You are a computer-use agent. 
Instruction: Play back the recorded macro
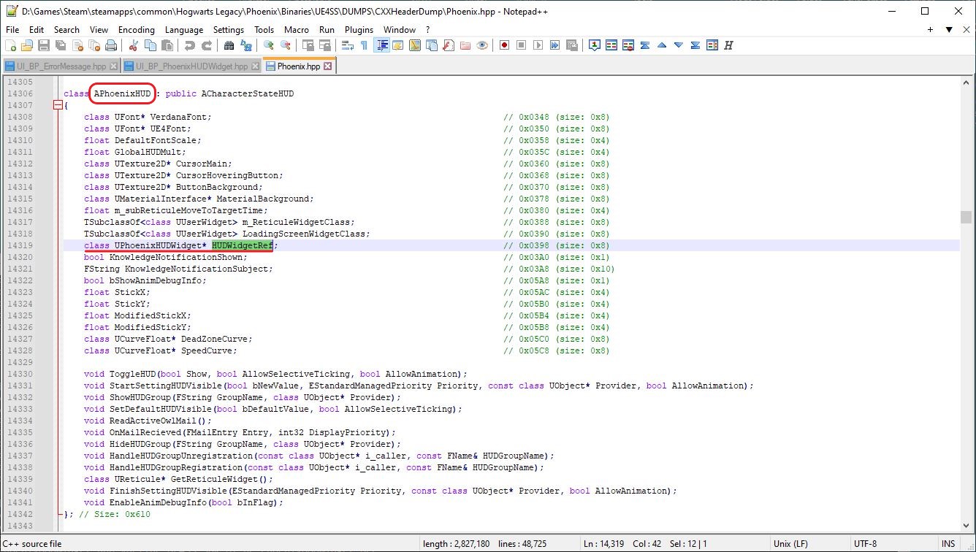pyautogui.click(x=538, y=45)
